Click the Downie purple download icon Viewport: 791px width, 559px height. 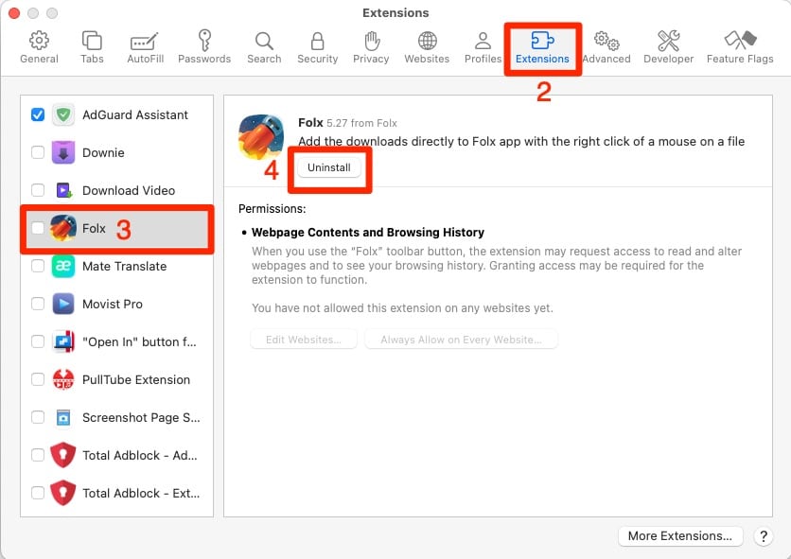63,152
